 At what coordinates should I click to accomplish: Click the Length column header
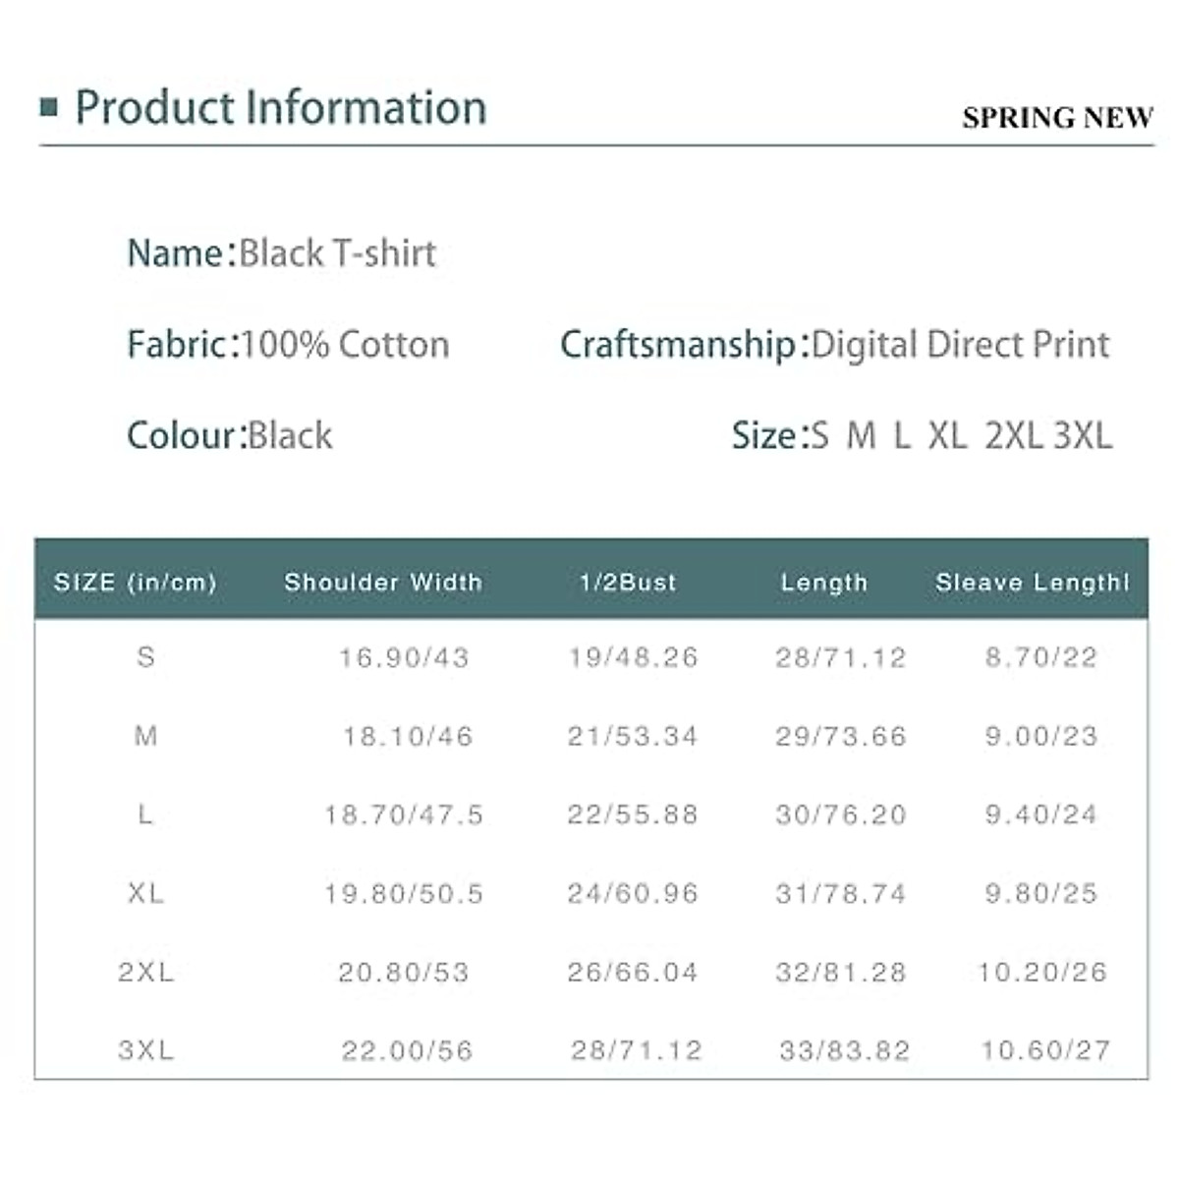coord(824,582)
